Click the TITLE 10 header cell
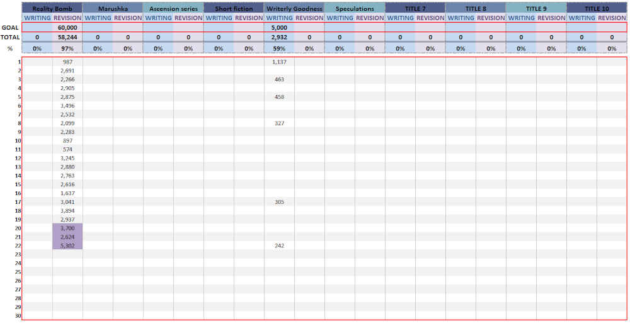This screenshot has width=630, height=326. pyautogui.click(x=597, y=9)
